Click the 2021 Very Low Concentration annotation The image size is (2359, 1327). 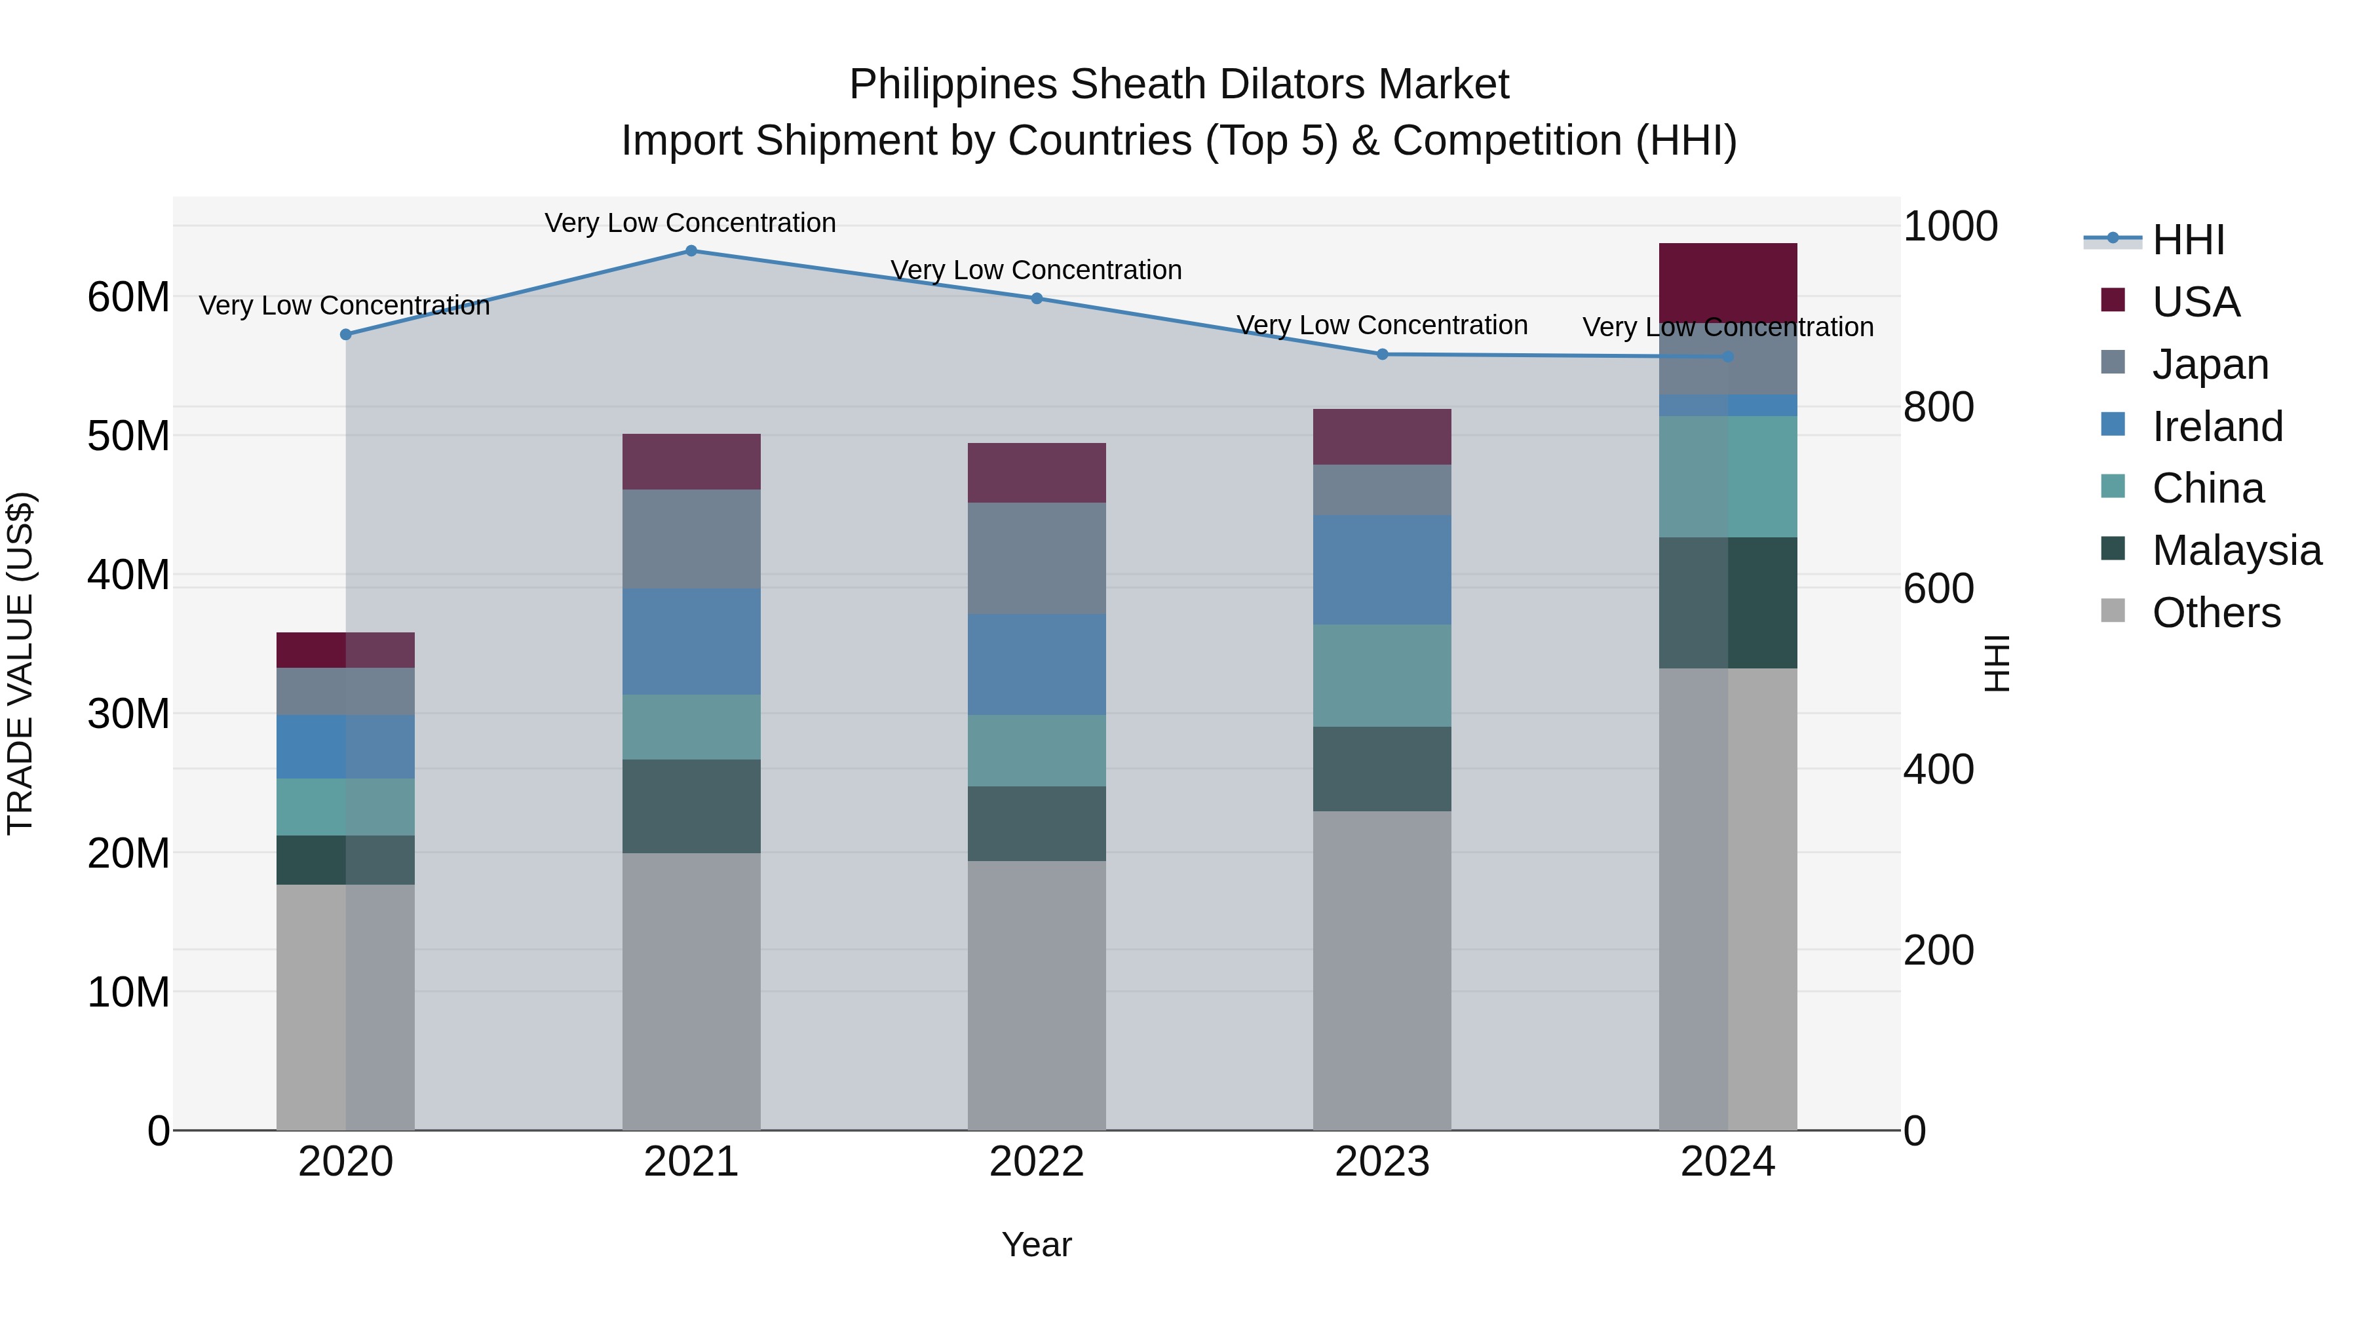pos(691,223)
